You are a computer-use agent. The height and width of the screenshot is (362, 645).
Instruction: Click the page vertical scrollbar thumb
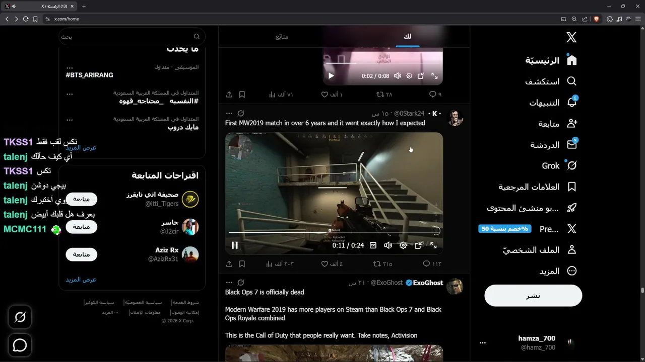pyautogui.click(x=642, y=291)
